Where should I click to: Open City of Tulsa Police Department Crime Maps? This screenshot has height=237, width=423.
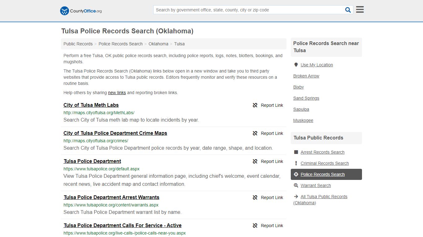(115, 133)
